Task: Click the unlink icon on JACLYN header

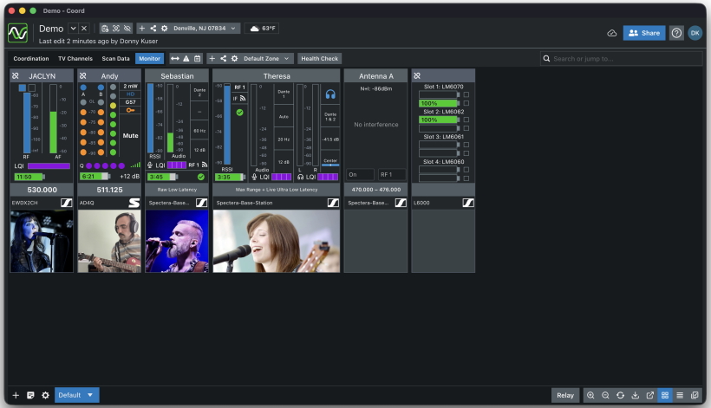Action: point(16,75)
